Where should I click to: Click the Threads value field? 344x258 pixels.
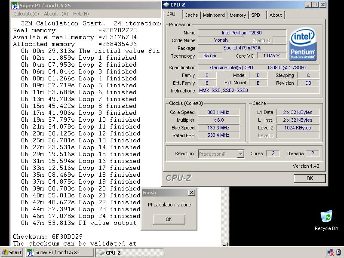[313, 154]
